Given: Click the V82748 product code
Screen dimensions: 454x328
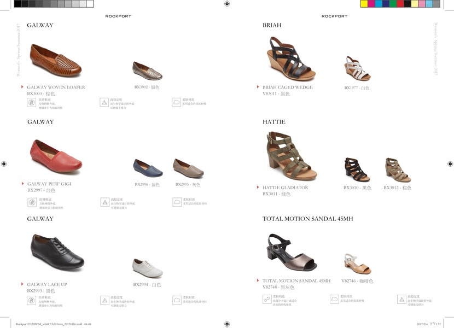Looking at the screenshot, I should point(270,287).
